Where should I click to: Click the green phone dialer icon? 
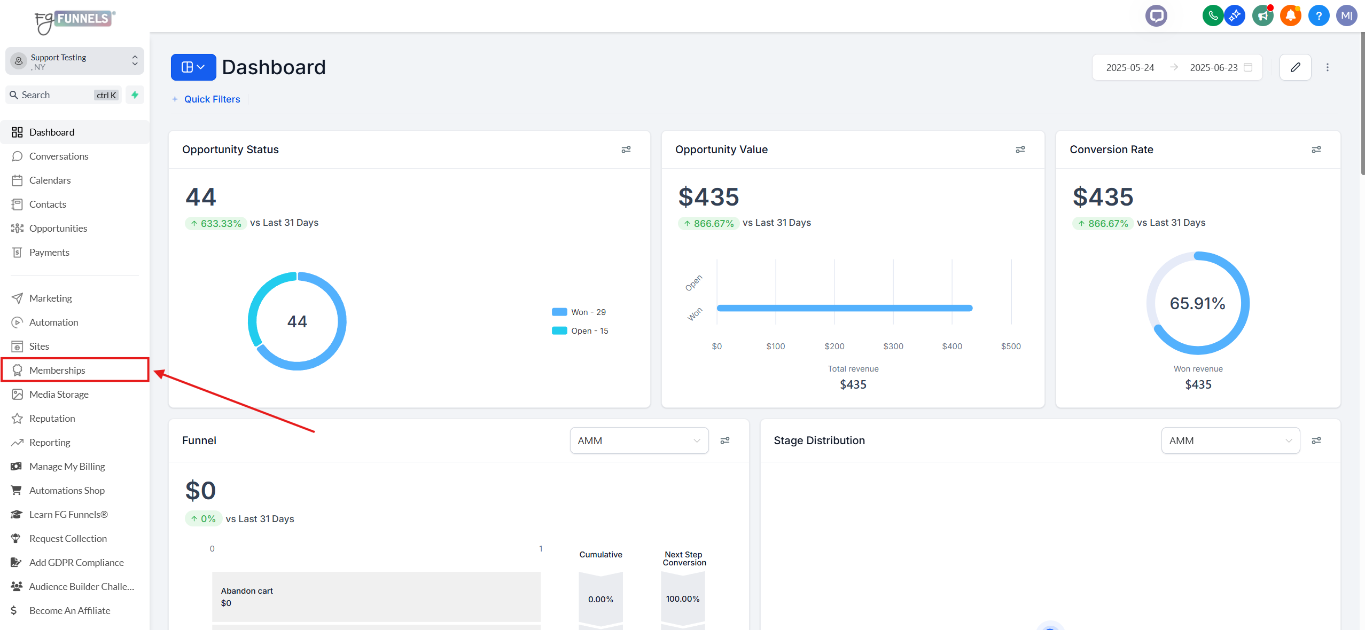click(1213, 15)
